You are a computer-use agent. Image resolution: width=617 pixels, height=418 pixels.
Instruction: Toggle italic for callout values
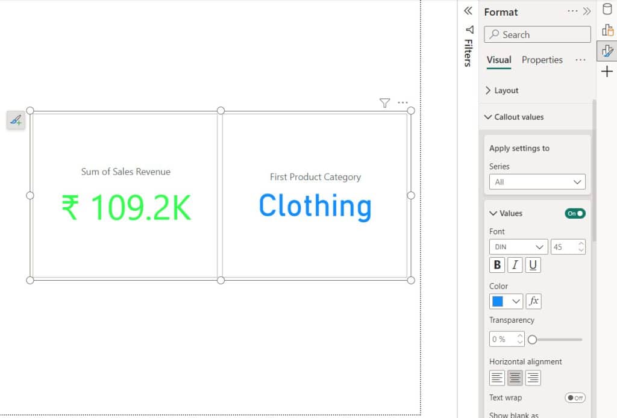515,265
